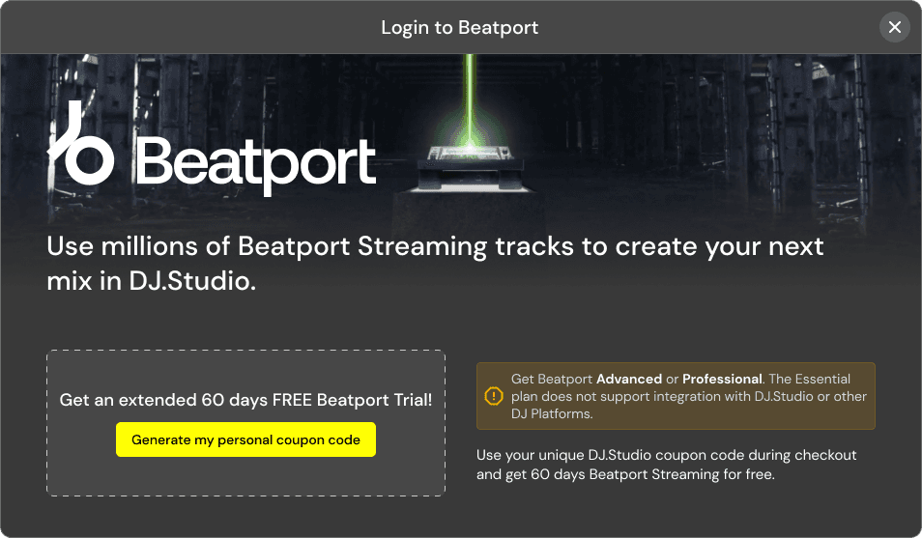Click 'mix in DJ.Studio.' headline line
This screenshot has width=922, height=538.
[x=151, y=281]
